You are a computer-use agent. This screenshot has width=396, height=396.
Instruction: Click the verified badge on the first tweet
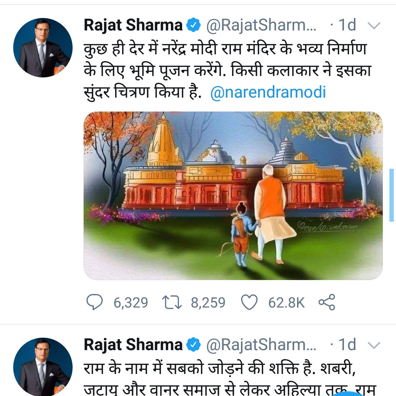[x=194, y=25]
